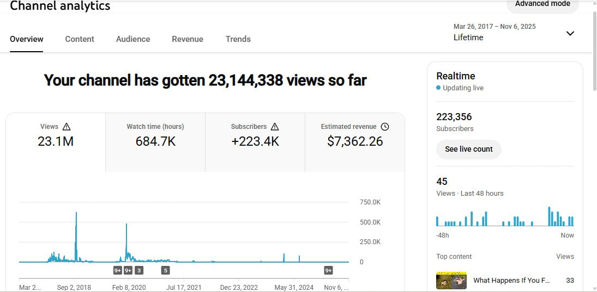Click the page's vertical scrollbar

tap(594, 49)
